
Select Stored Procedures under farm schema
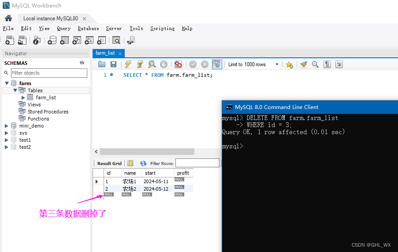coord(48,112)
